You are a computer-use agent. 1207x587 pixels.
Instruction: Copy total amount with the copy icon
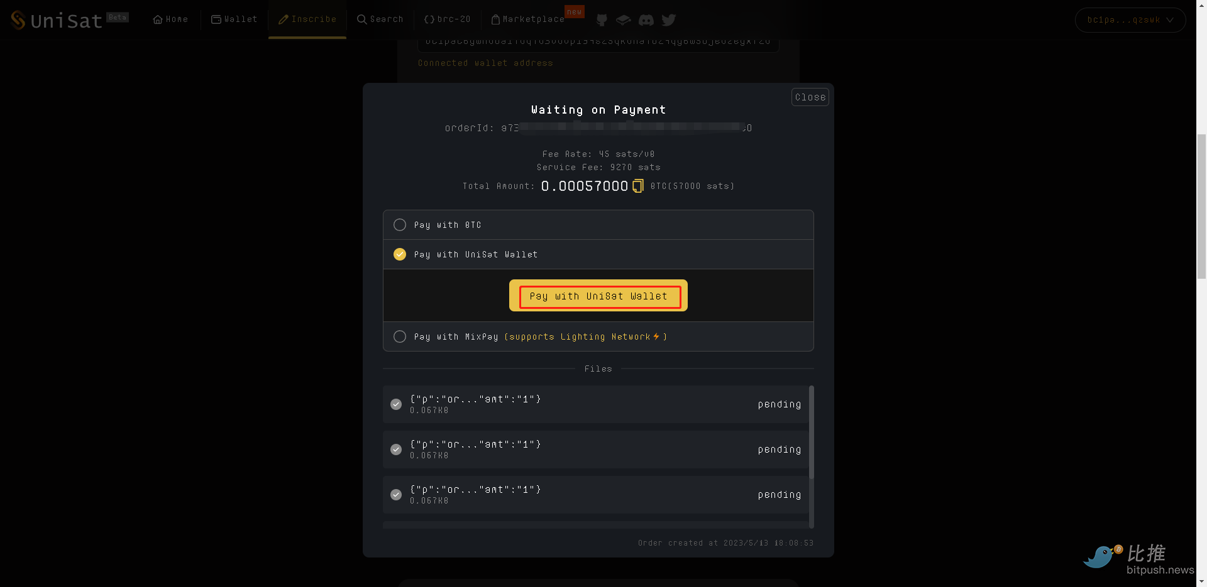(637, 186)
